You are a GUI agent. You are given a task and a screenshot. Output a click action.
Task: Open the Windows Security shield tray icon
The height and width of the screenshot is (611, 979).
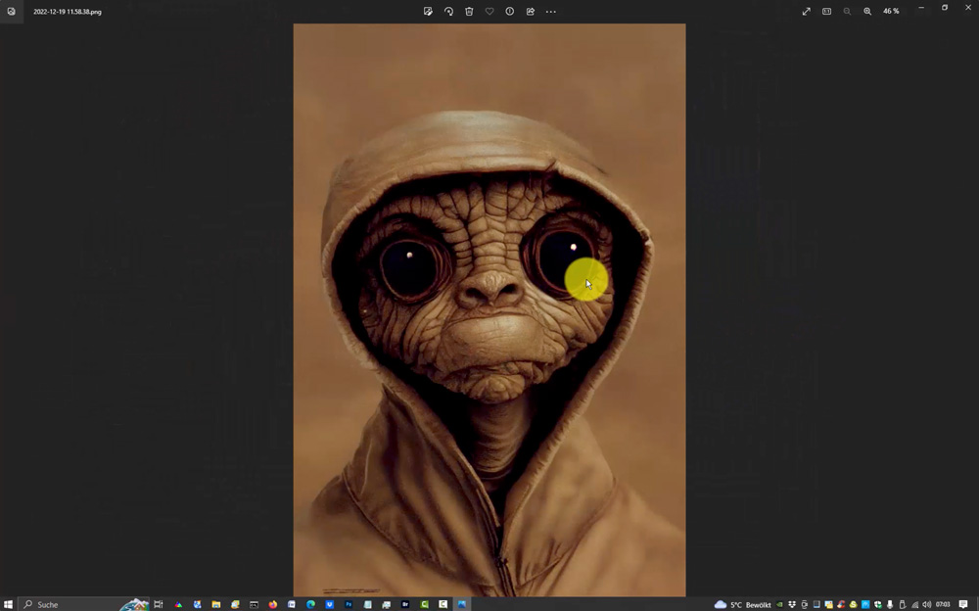tap(878, 604)
